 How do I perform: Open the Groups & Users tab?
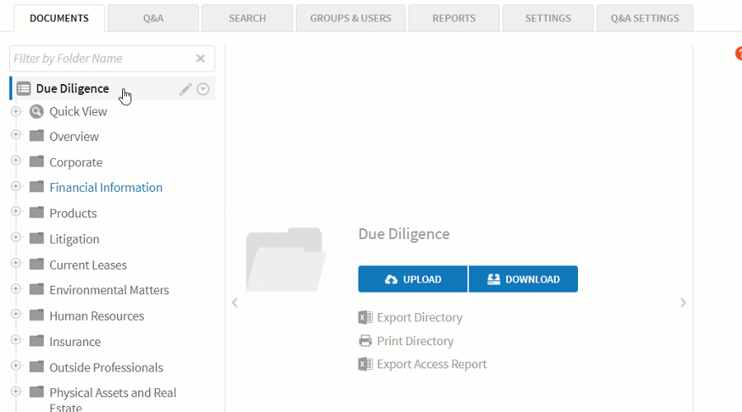point(350,18)
